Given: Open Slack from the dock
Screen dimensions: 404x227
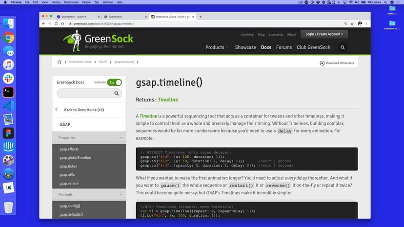Looking at the screenshot, I should [8, 78].
